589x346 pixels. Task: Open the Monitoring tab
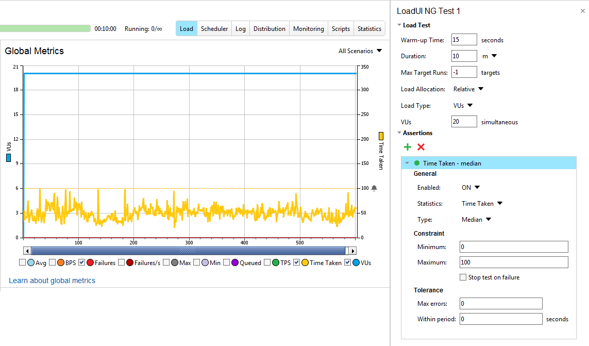pyautogui.click(x=308, y=28)
